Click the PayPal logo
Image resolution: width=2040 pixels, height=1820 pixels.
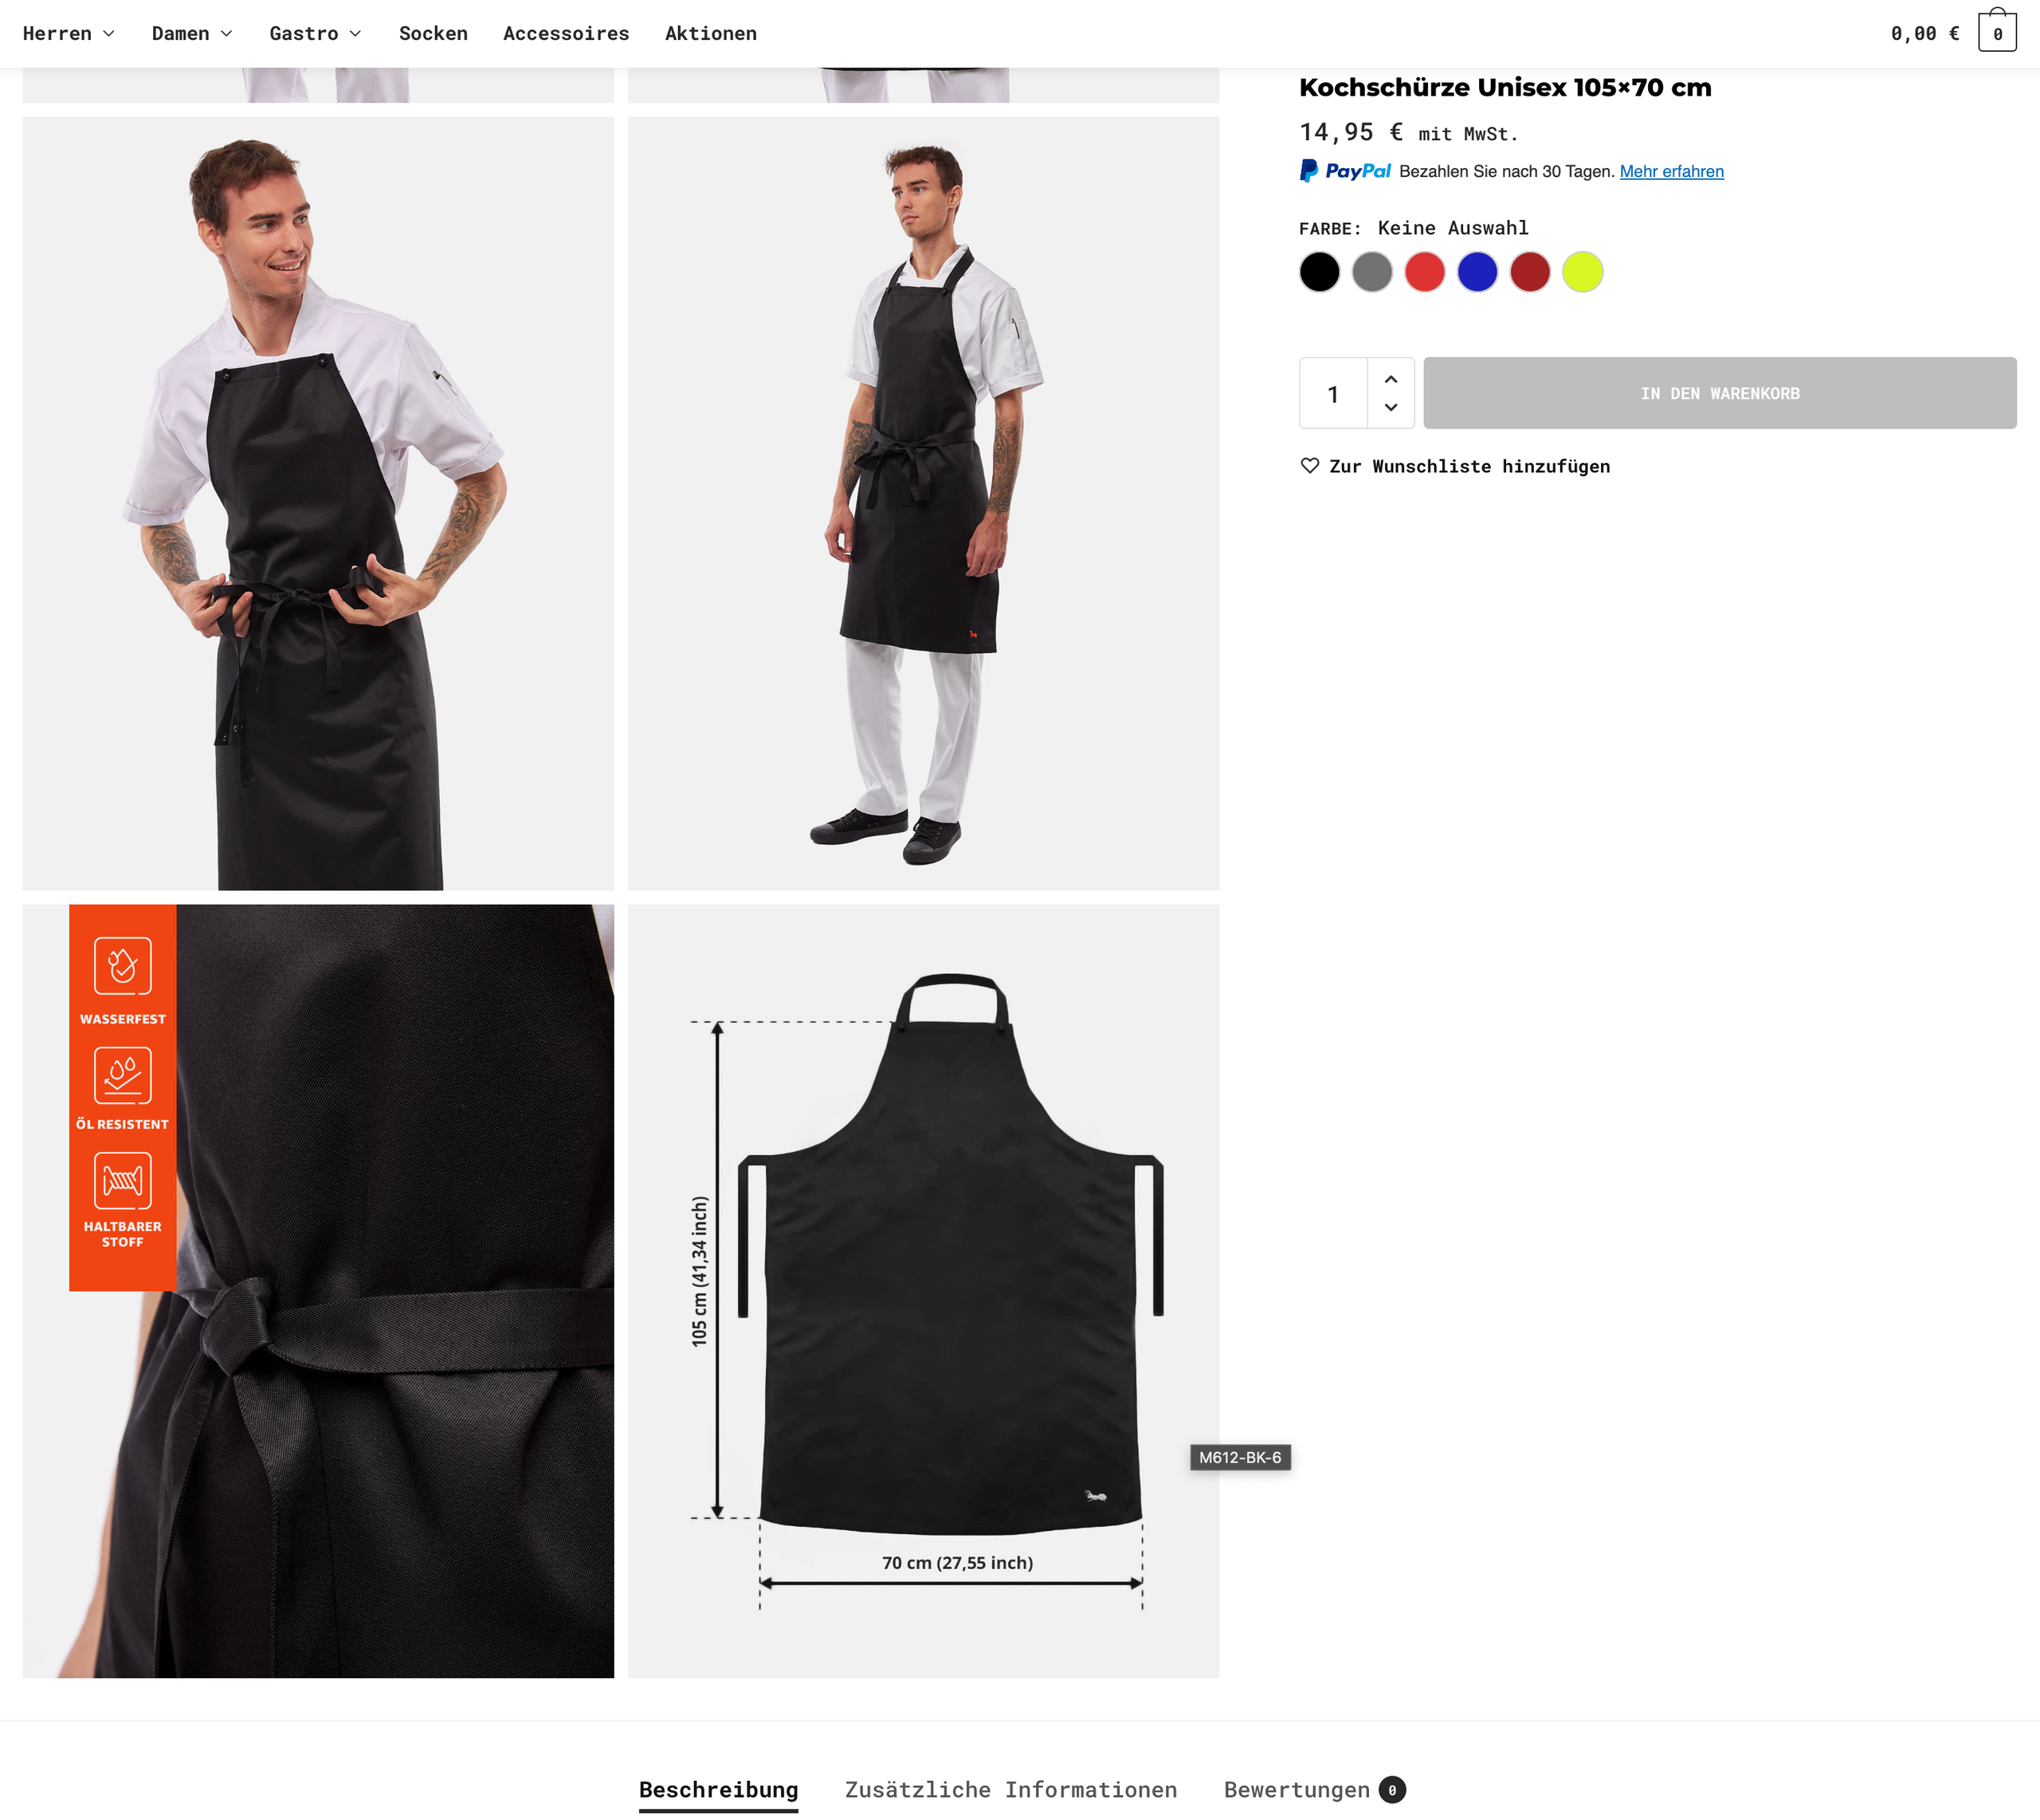[x=1344, y=171]
